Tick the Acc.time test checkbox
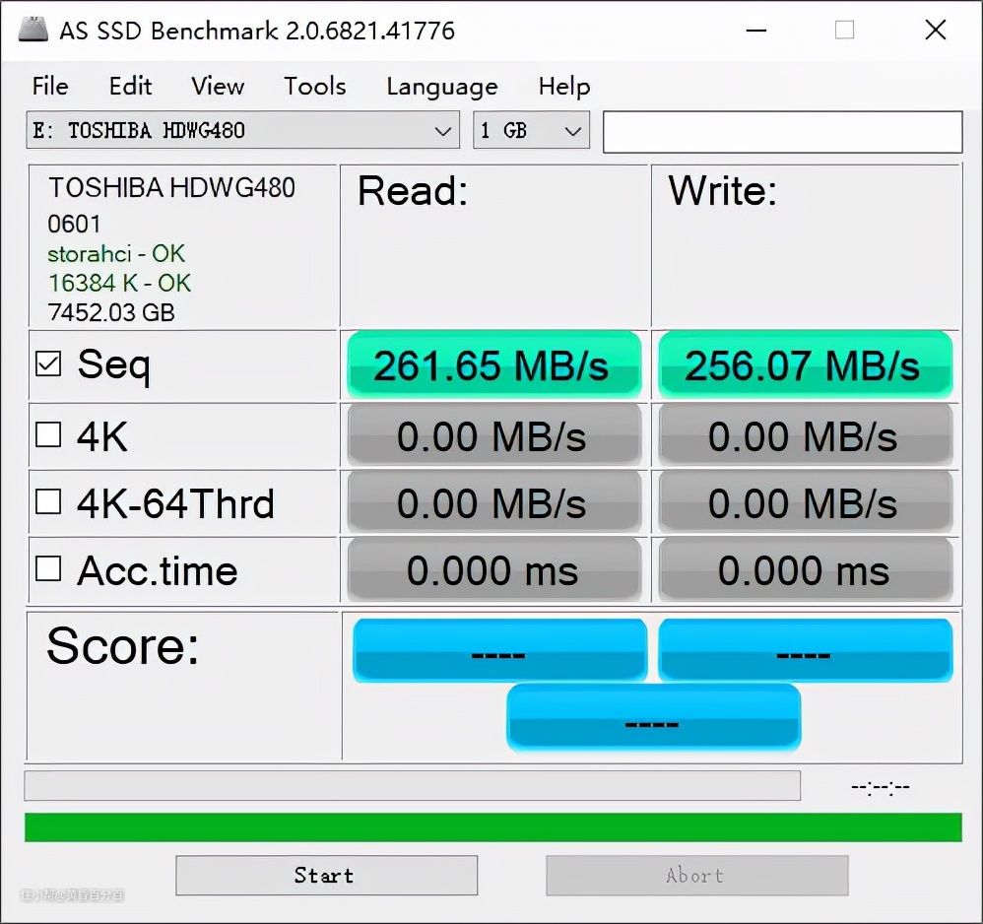 47,569
